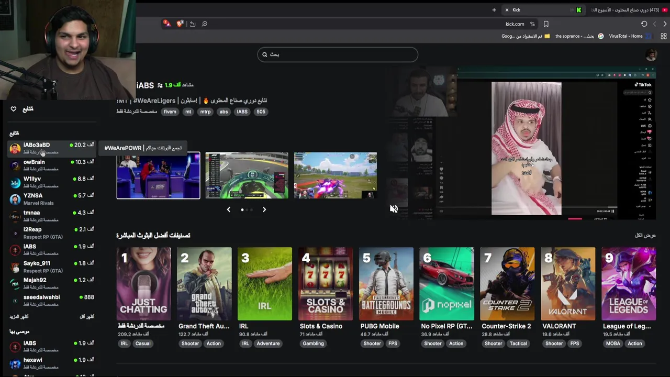
Task: Click MOBA tag under League of Legends
Action: click(613, 343)
